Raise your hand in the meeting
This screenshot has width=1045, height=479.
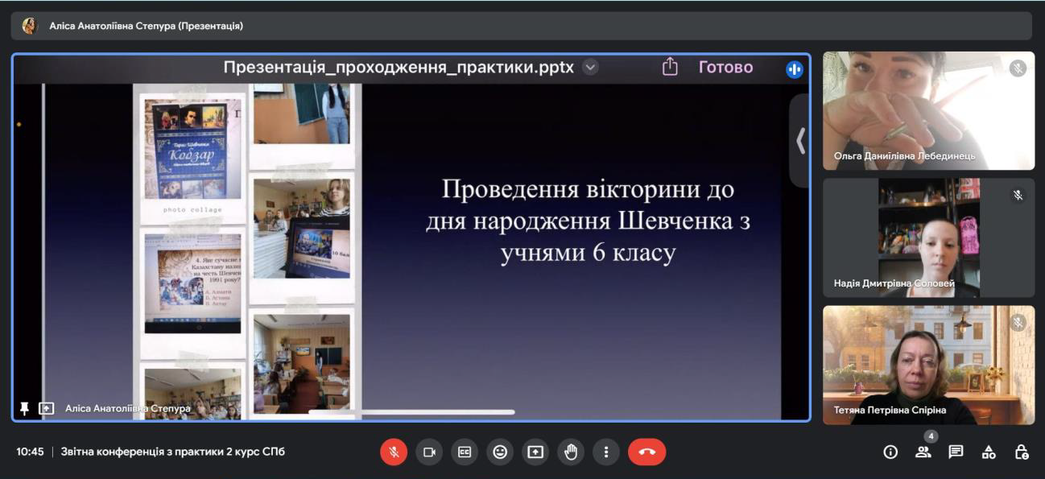point(571,452)
